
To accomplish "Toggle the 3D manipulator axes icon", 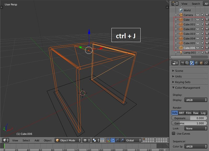I will tap(108, 140).
